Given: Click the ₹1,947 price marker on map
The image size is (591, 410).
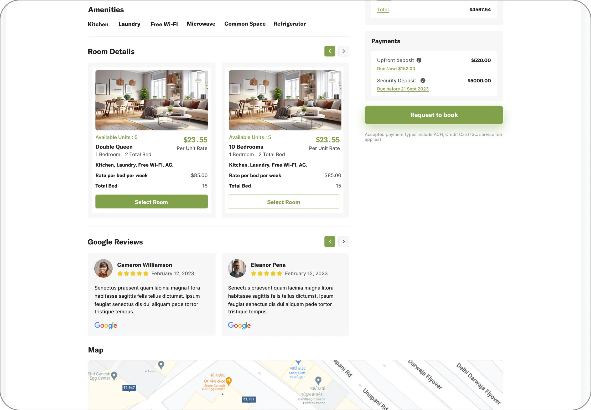Looking at the screenshot, I should tap(129, 388).
